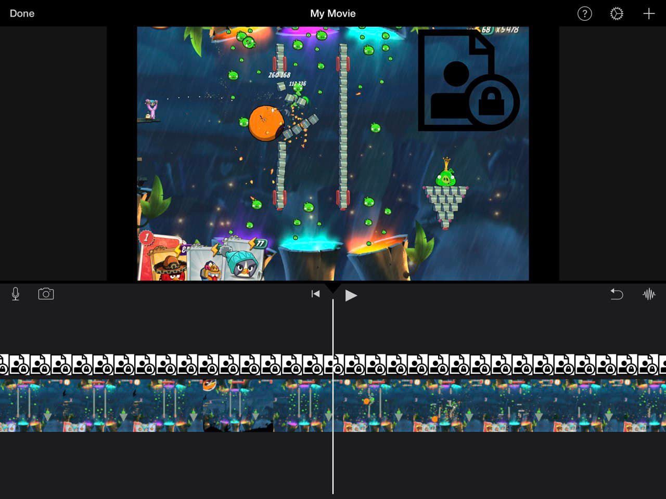Record voiceover with microphone icon
This screenshot has width=666, height=499.
(16, 294)
